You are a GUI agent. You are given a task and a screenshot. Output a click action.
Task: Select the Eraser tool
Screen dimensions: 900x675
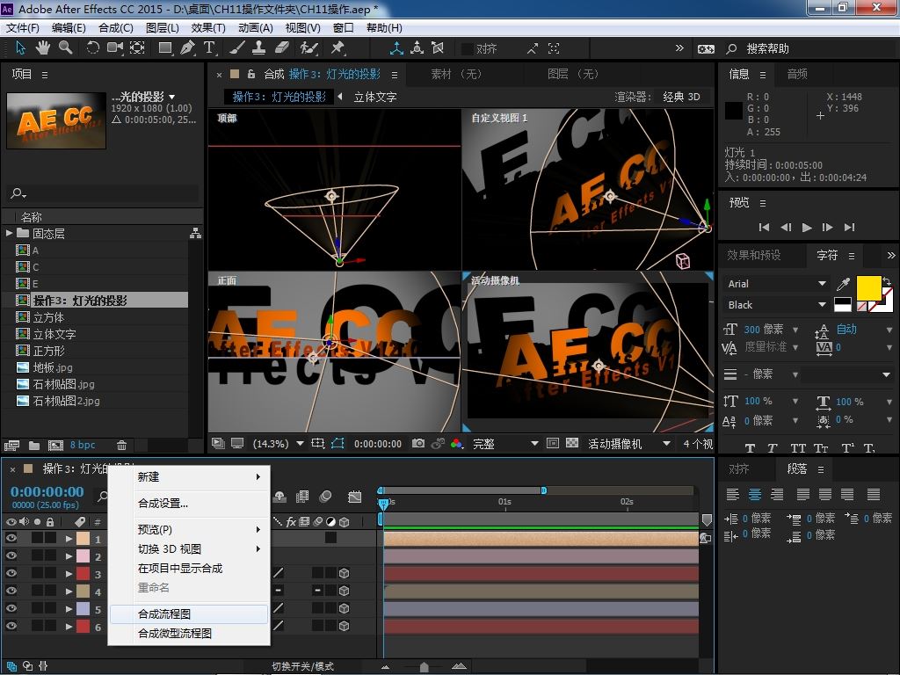281,48
